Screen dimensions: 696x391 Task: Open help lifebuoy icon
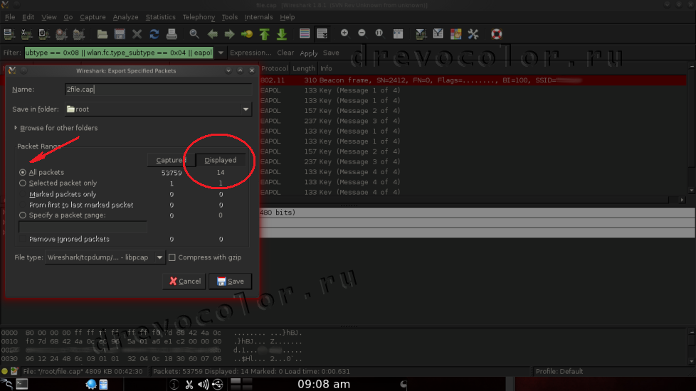point(496,33)
